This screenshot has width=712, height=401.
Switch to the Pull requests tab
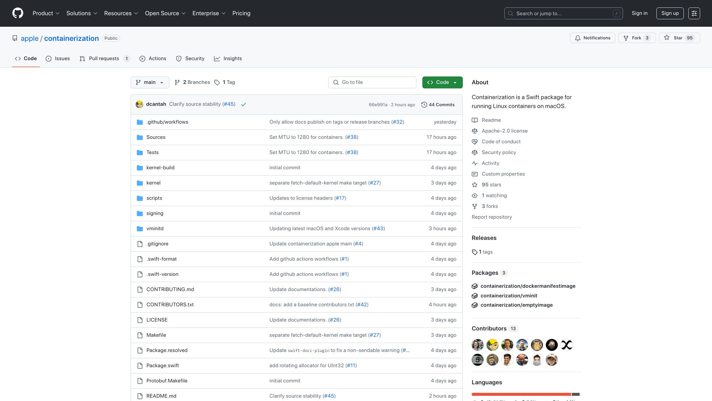click(105, 59)
